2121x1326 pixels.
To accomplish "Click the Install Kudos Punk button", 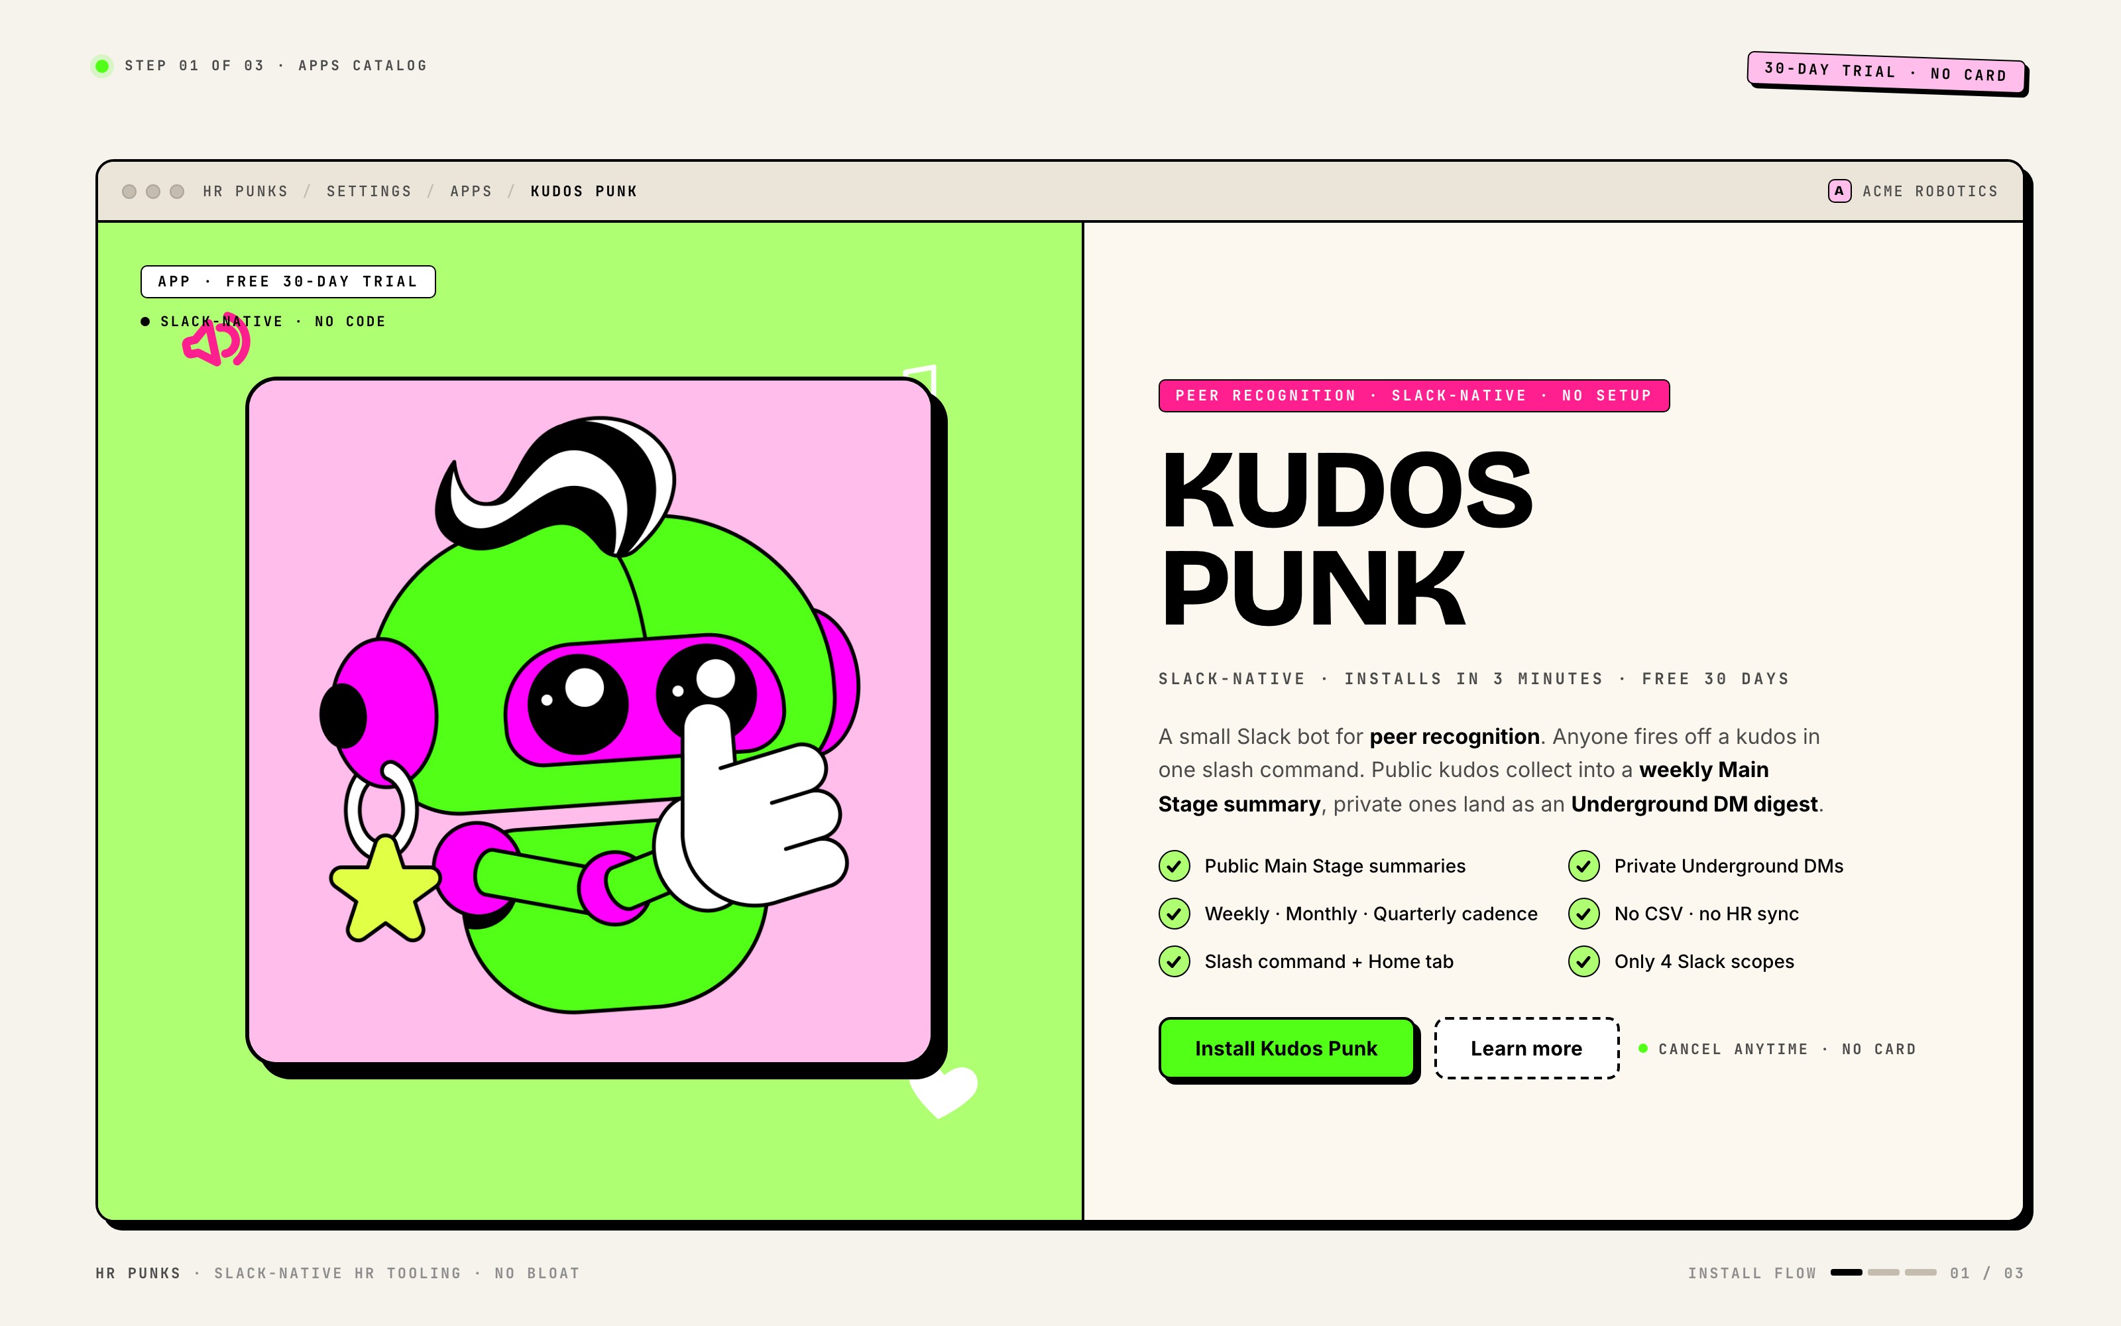I will [x=1286, y=1048].
